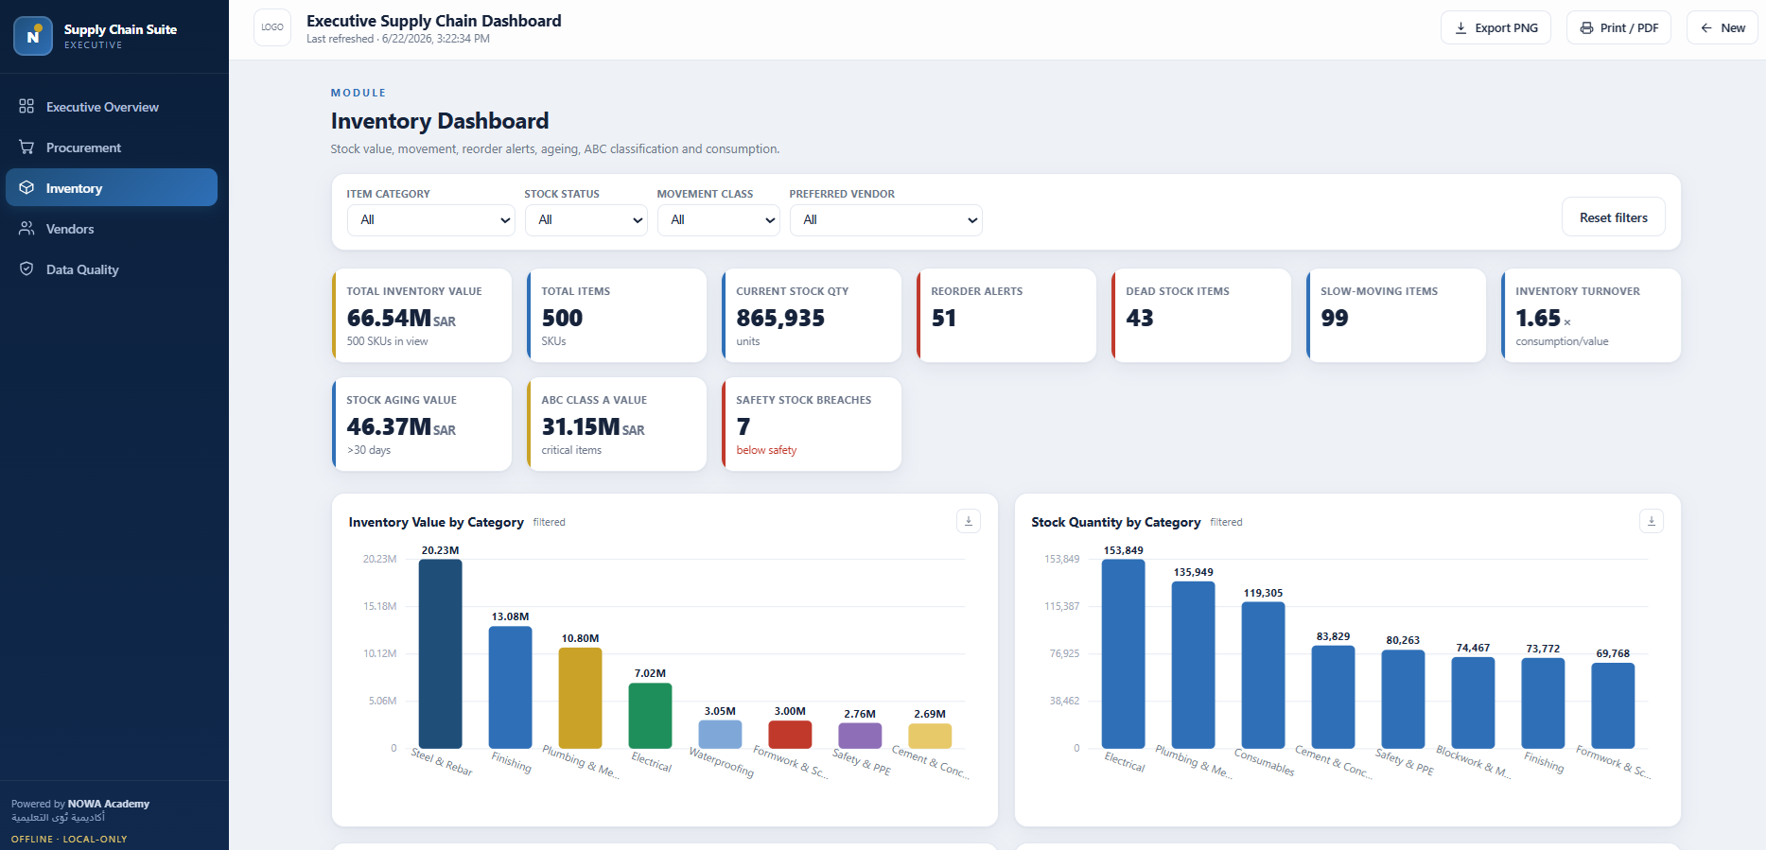Click the Slow-Moving Items card

pos(1396,316)
